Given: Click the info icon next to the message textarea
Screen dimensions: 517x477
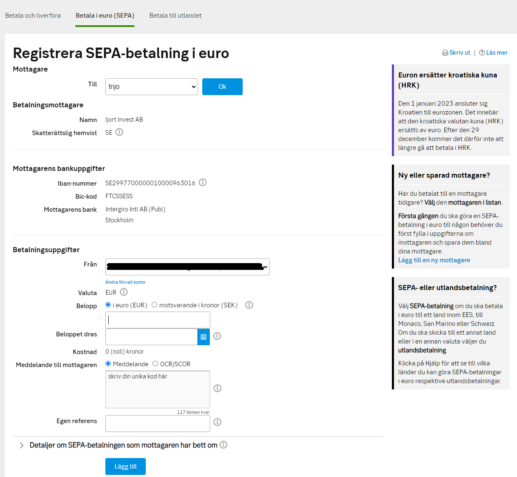Looking at the screenshot, I should (x=217, y=388).
